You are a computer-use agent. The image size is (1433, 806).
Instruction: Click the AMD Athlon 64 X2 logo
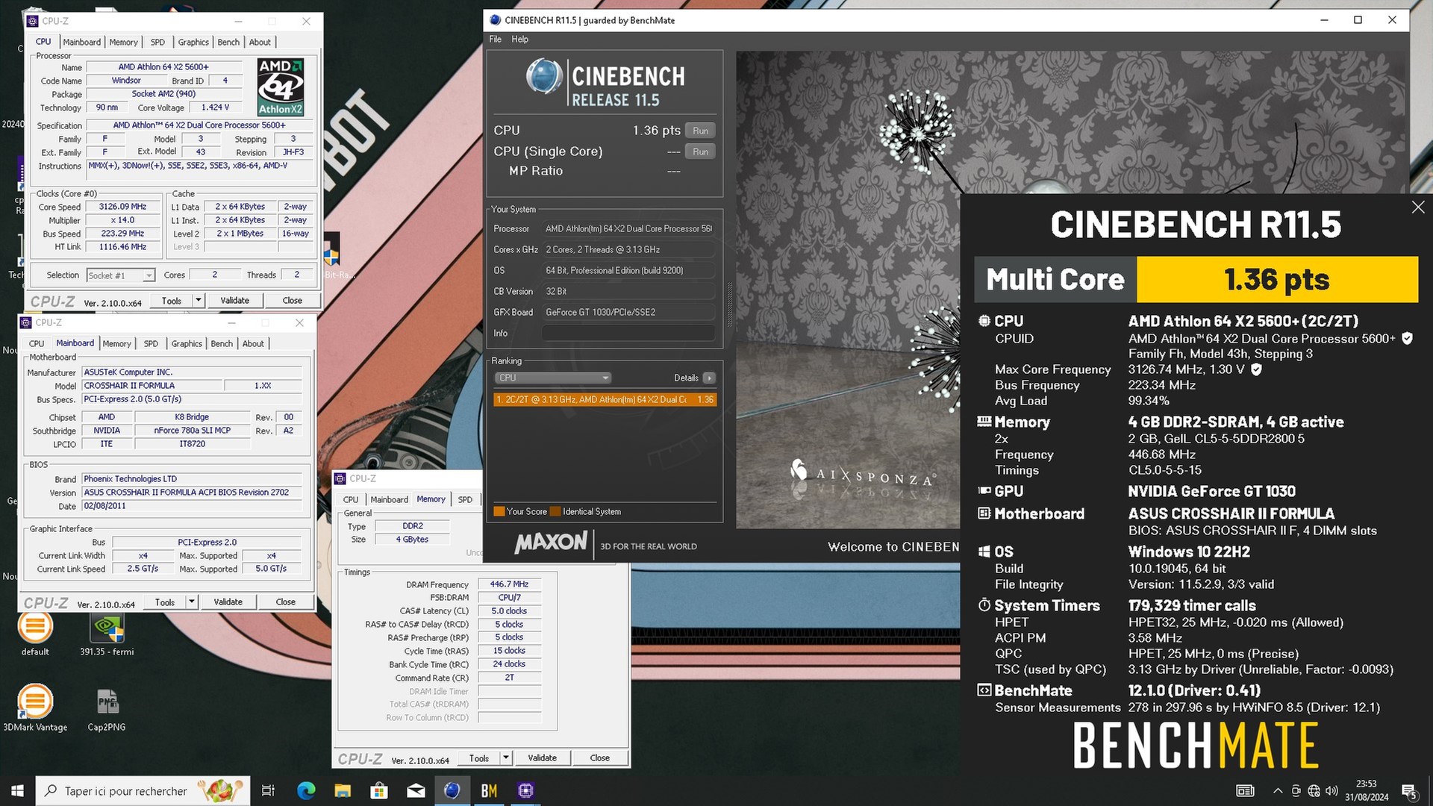click(x=281, y=87)
